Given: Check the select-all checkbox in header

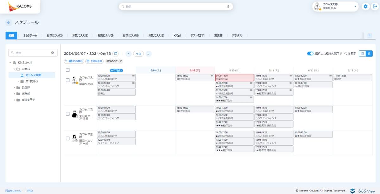Looking at the screenshot, I should tap(67, 70).
